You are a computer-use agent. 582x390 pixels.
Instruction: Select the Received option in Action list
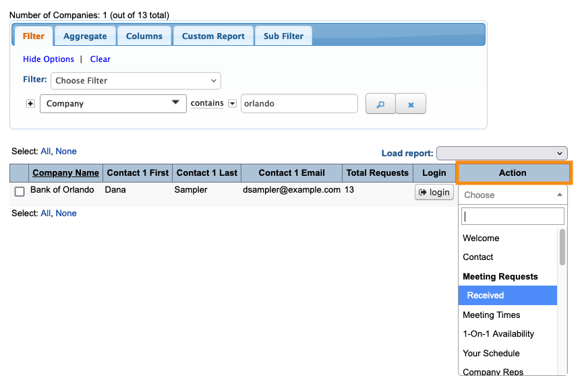click(x=507, y=295)
